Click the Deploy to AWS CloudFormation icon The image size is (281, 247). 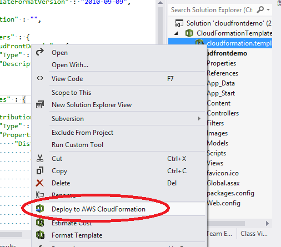pyautogui.click(x=40, y=209)
